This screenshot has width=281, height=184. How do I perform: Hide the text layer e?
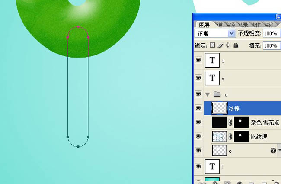198,61
